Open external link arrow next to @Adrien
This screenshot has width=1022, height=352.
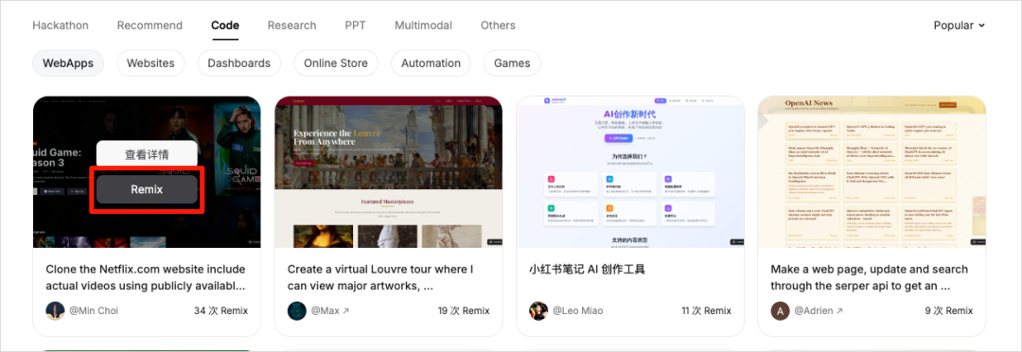[x=839, y=311]
